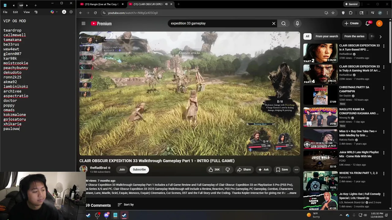Screen dimensions: 392x220
Task: Open Notepad File menu
Action: tap(5, 12)
